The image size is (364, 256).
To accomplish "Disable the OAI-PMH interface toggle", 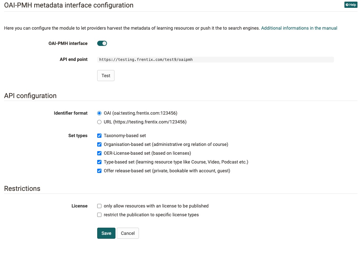I will click(x=102, y=43).
